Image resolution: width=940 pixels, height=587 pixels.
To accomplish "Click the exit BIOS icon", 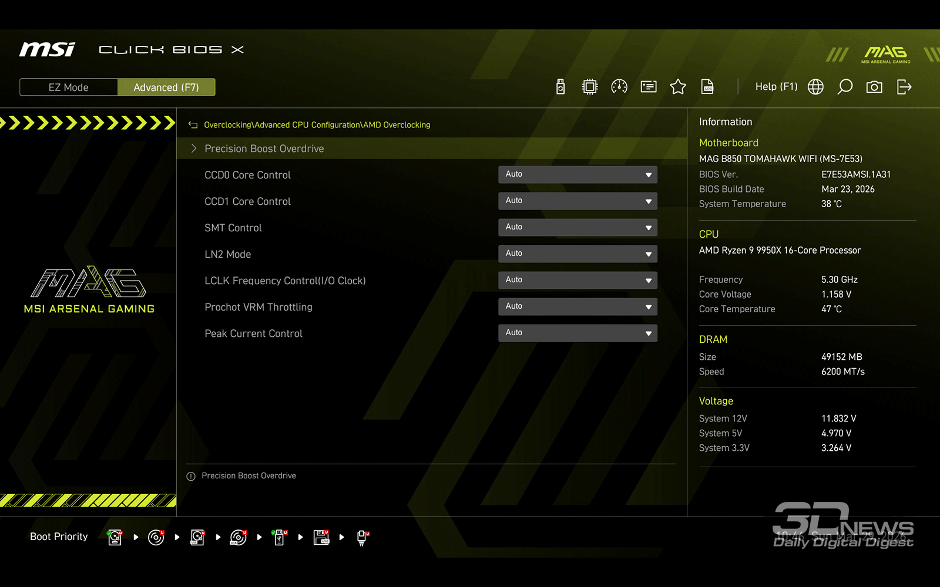I will (x=904, y=87).
